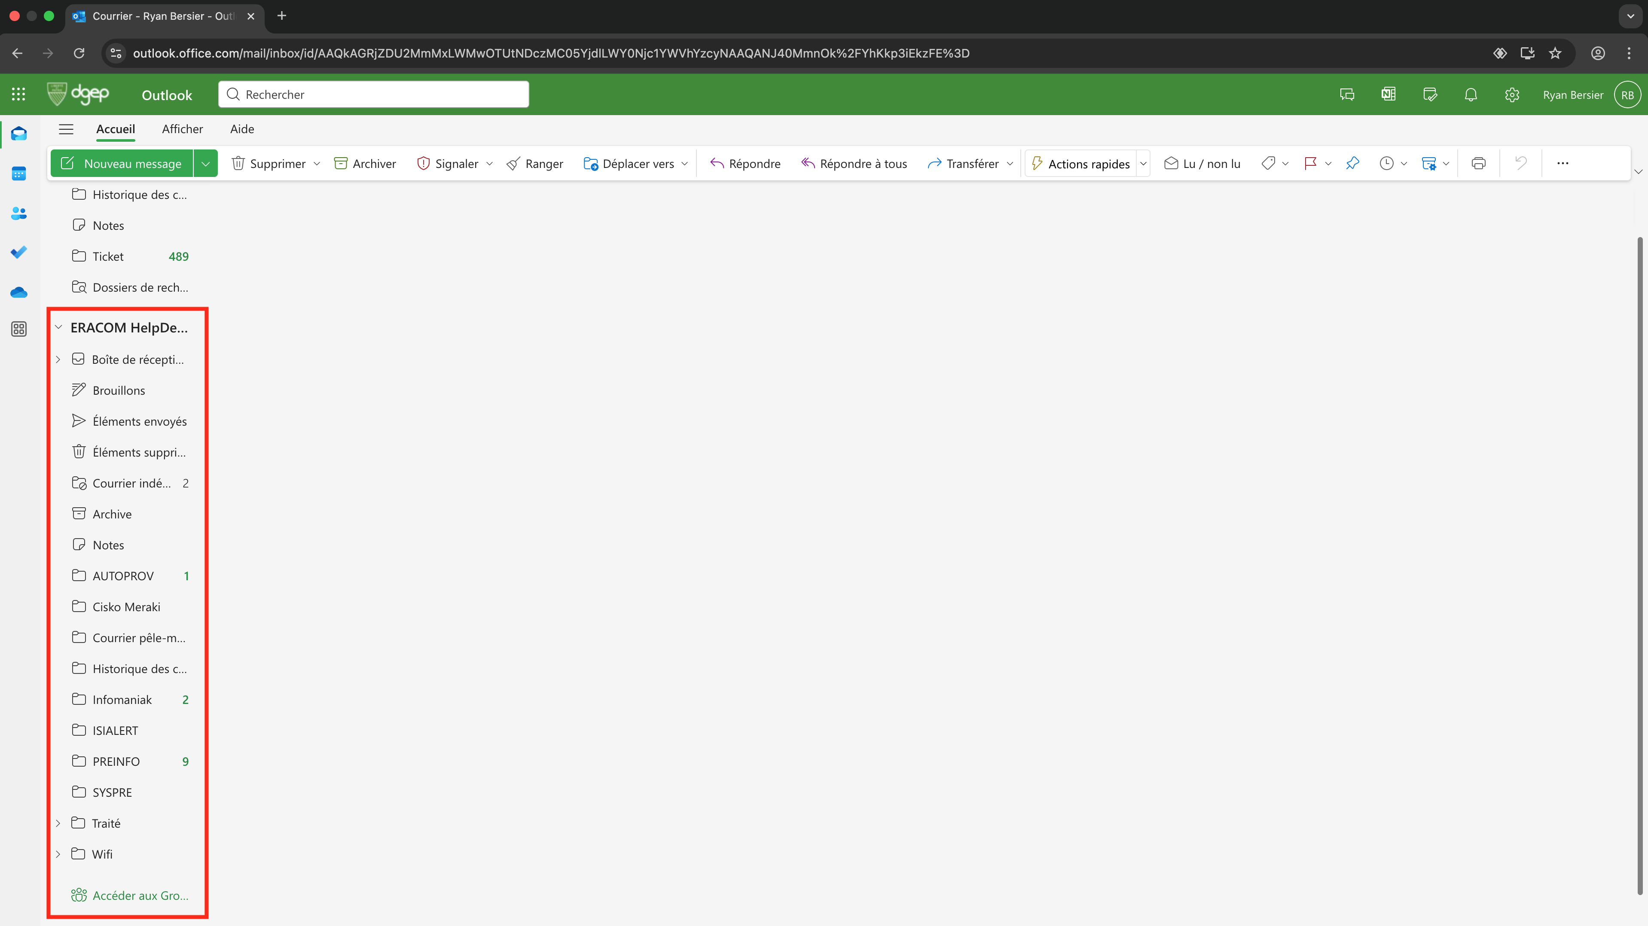The image size is (1648, 926).
Task: Open the Calendar icon in left rail
Action: pyautogui.click(x=18, y=174)
